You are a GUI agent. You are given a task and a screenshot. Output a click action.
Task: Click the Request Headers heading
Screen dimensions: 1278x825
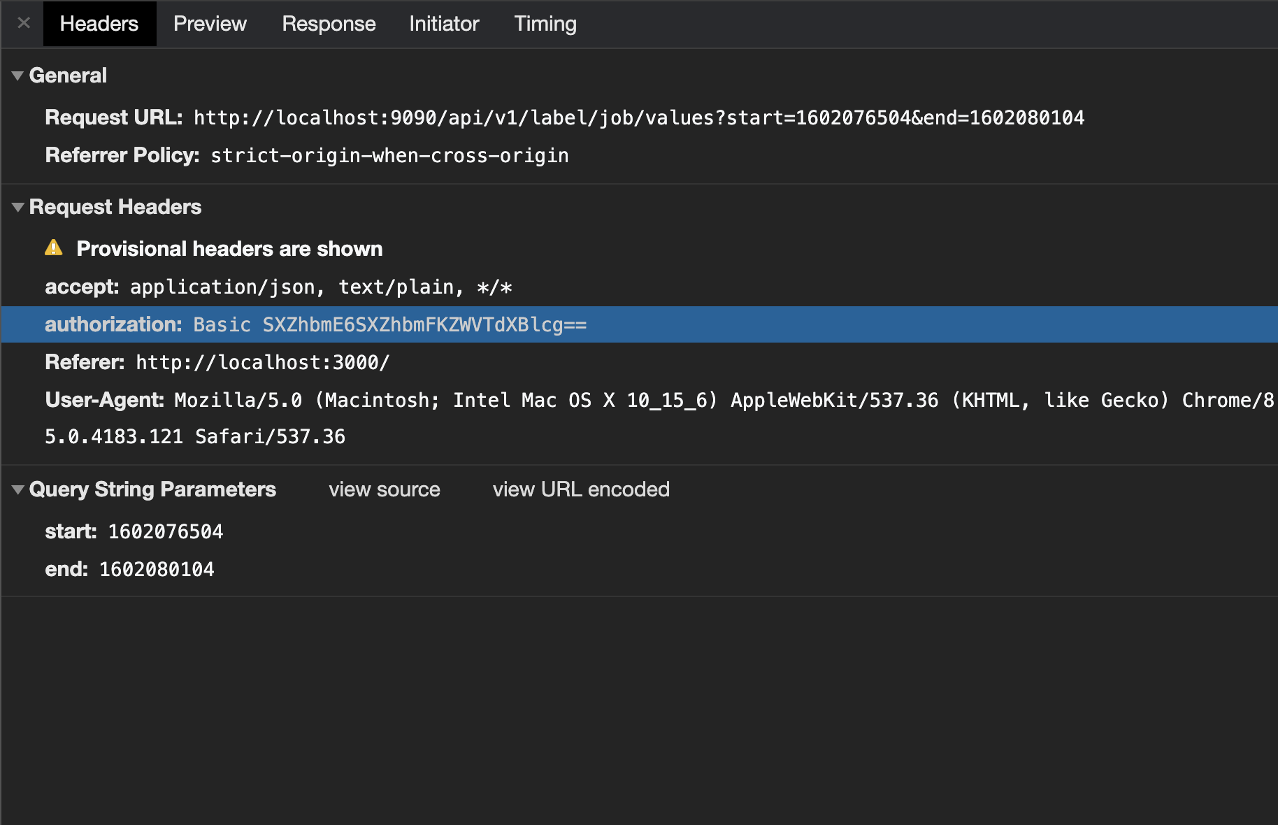point(115,207)
